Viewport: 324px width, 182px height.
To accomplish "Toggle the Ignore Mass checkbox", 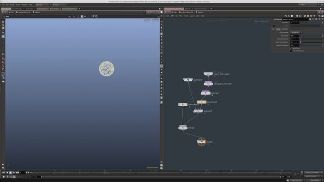I will (291, 48).
